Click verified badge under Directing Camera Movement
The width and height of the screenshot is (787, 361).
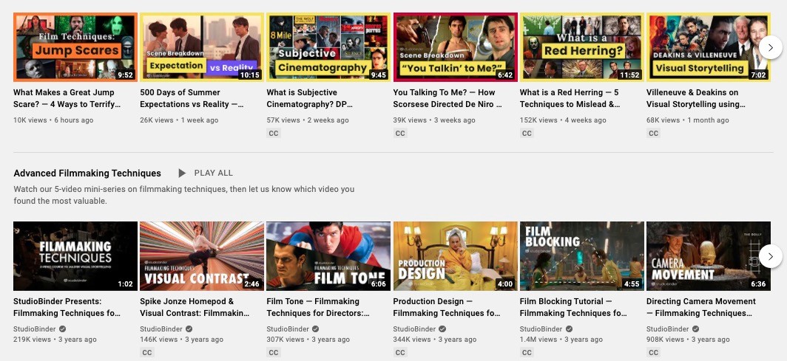tap(695, 329)
